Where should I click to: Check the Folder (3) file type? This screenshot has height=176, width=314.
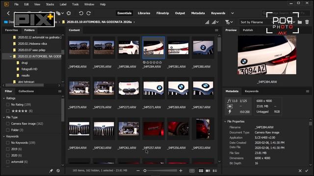click(8, 130)
